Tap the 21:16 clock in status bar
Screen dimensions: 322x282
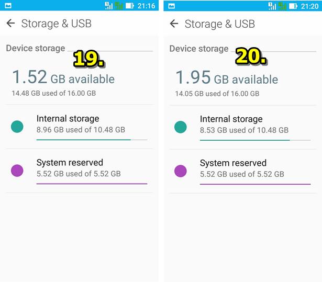146,6
